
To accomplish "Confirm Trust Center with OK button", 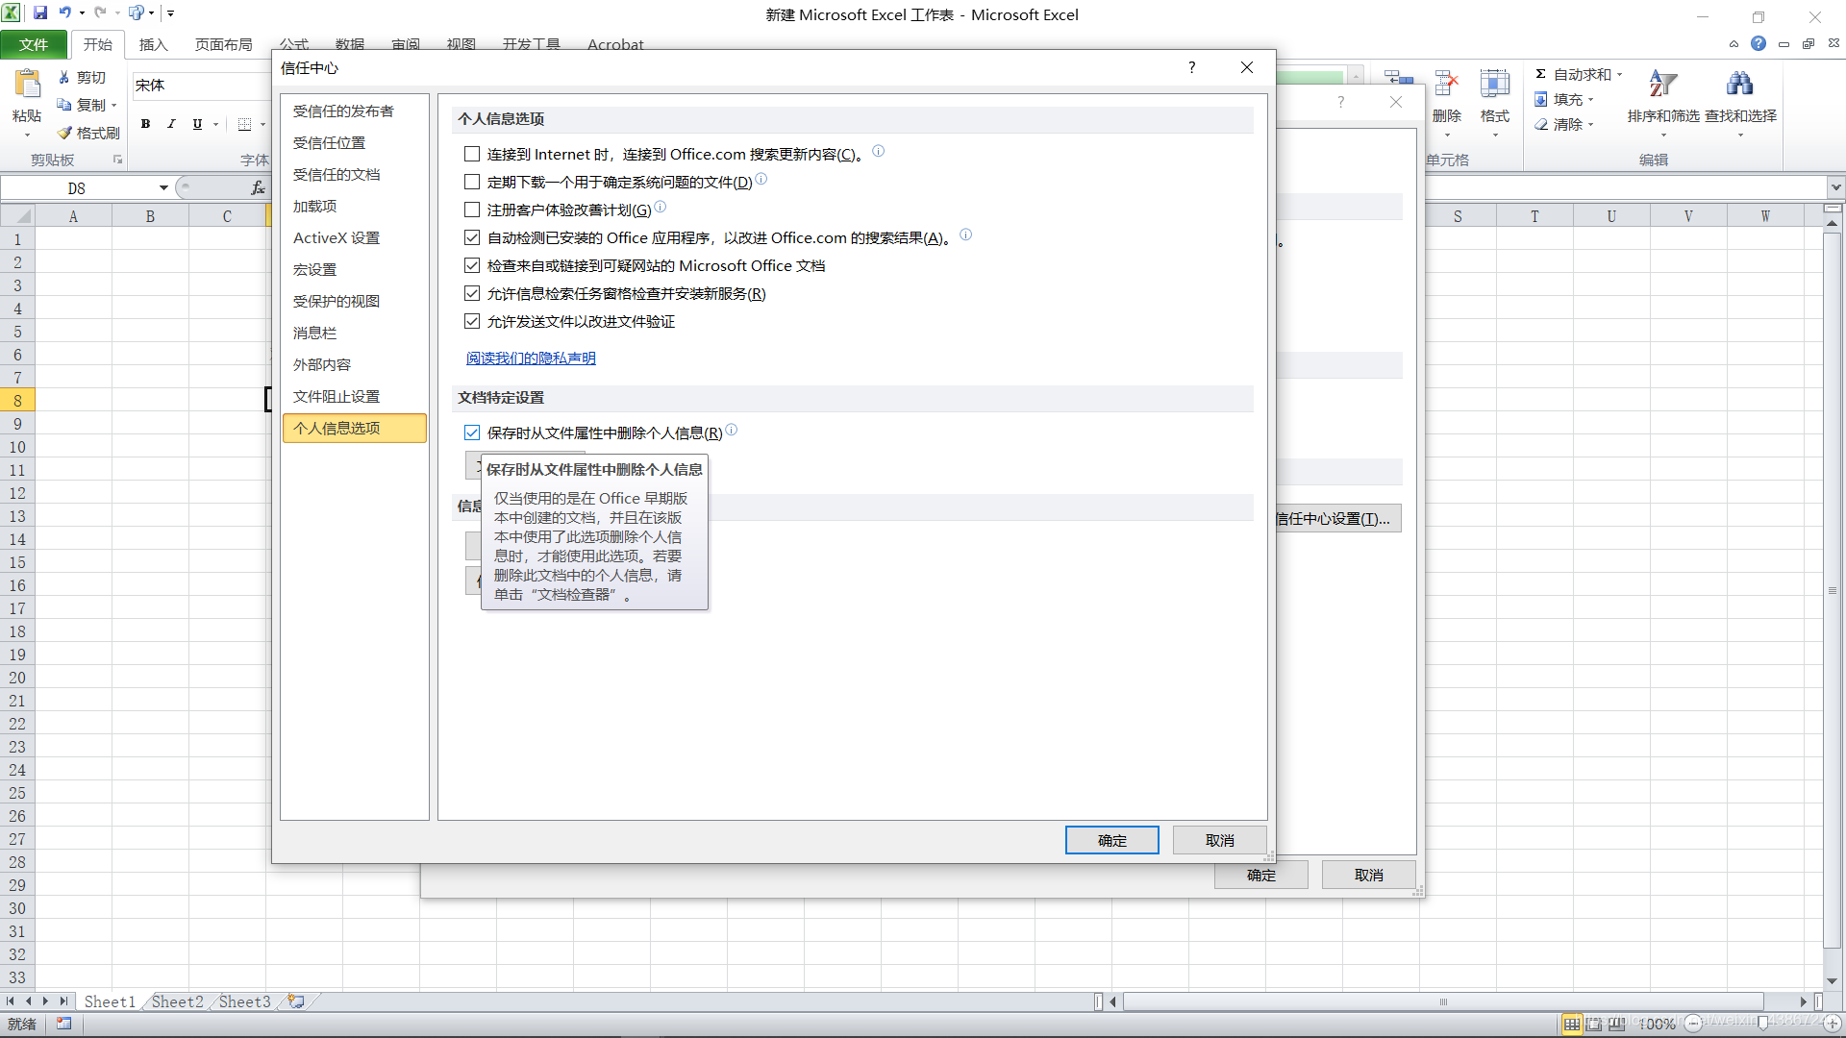I will tap(1111, 840).
